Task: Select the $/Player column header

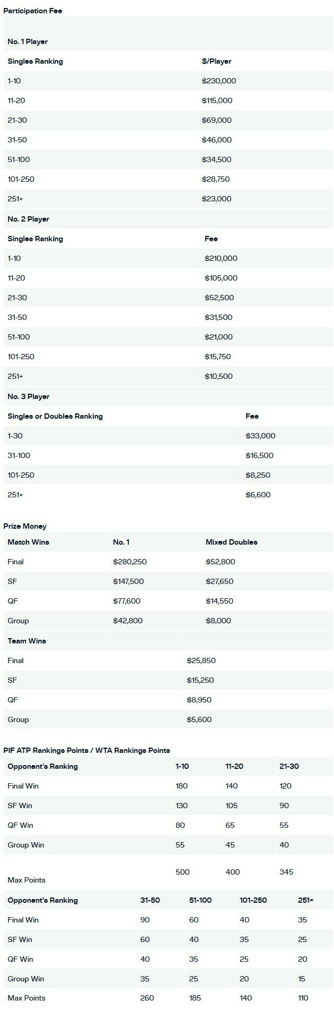Action: tap(216, 61)
